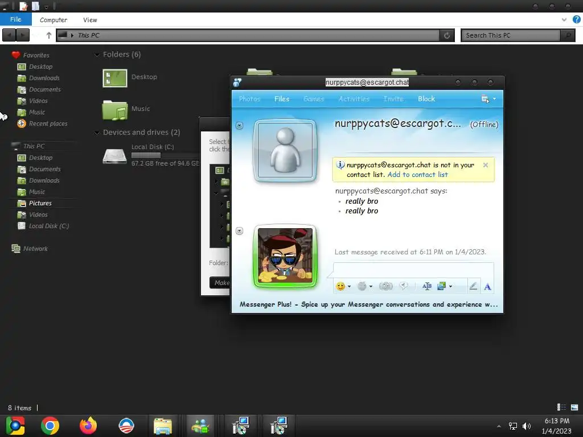Collapse the Folders (6) group
583x437 pixels.
[x=97, y=55]
